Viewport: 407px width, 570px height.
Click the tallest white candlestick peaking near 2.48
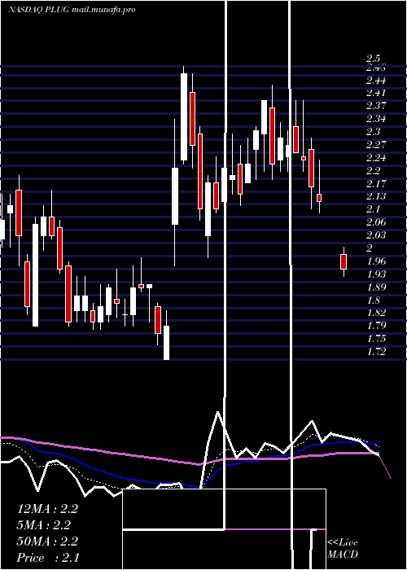tap(184, 116)
